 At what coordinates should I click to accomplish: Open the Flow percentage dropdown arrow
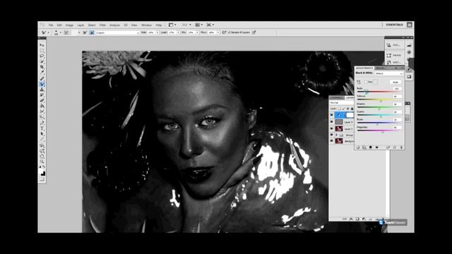click(x=218, y=32)
